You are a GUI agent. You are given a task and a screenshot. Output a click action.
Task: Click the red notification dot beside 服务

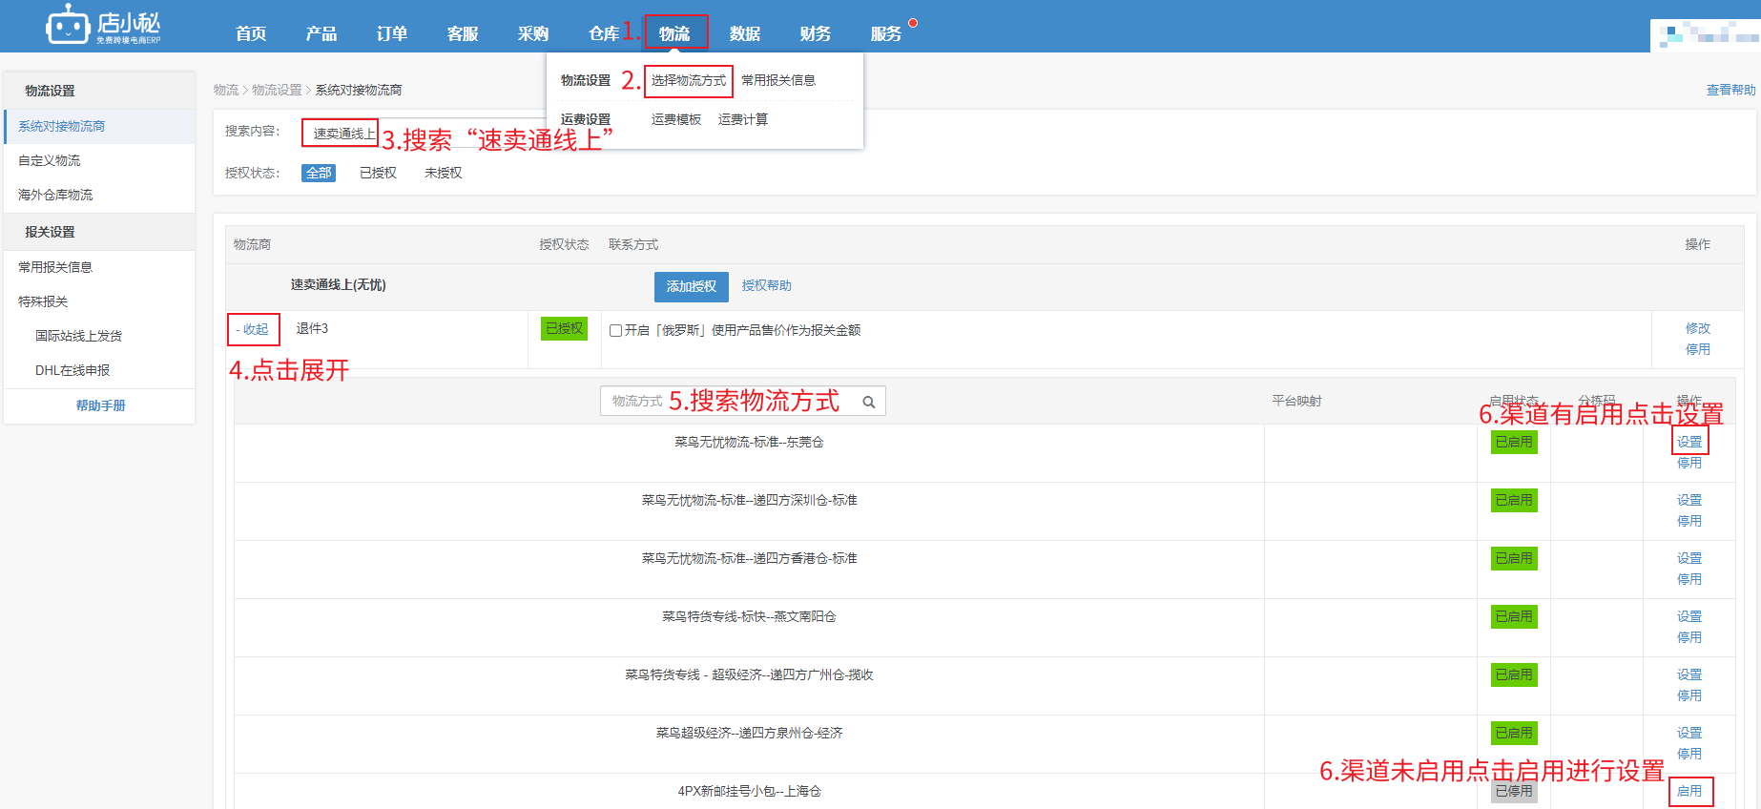tap(913, 23)
